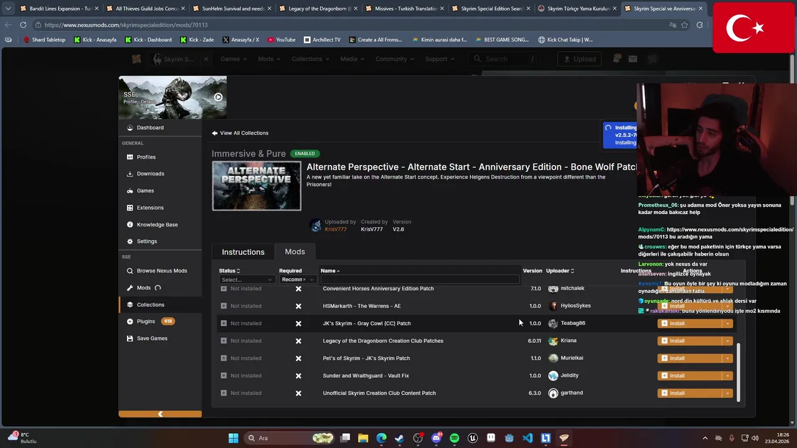Viewport: 797px width, 448px height.
Task: Open Mods page in sidebar
Action: [x=144, y=287]
